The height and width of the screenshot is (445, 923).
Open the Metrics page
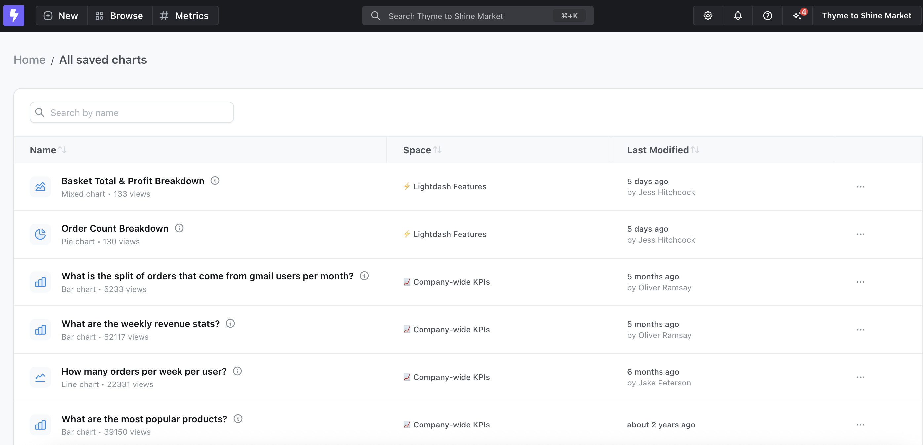tap(184, 16)
